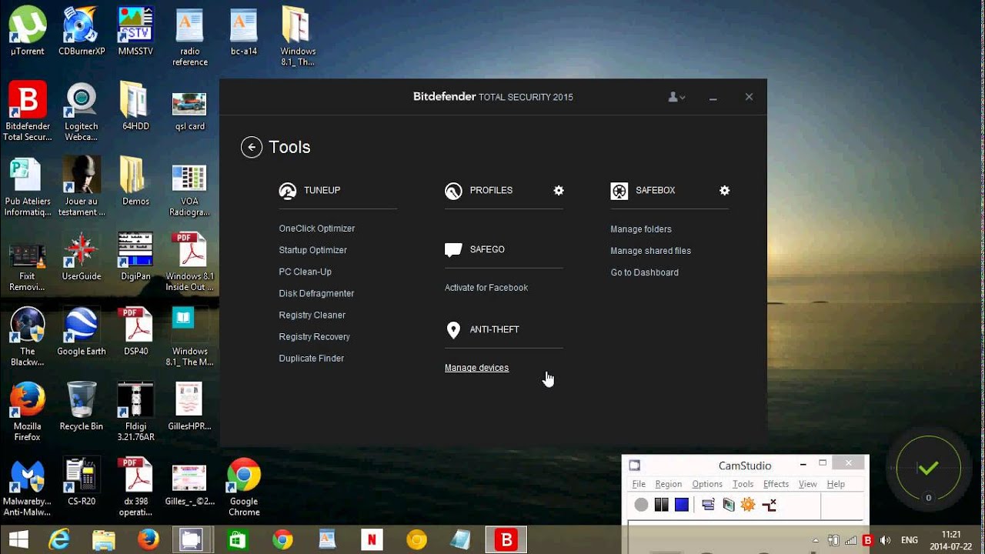This screenshot has width=985, height=554.
Task: Click the Anti-Theft location pin icon
Action: 453,330
